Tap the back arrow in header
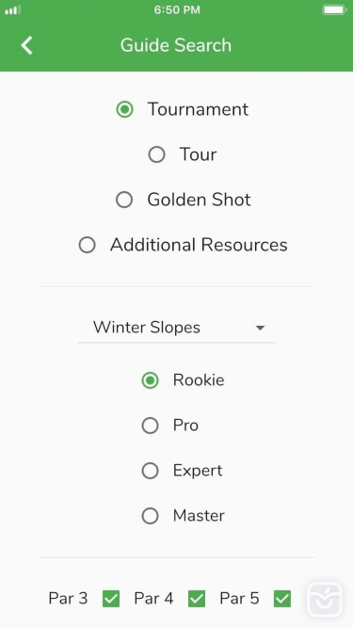 pos(26,45)
